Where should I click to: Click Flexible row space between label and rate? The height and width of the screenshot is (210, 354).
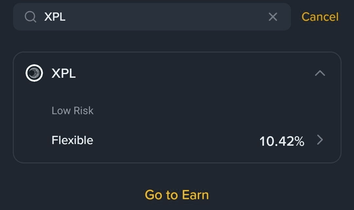coord(176,140)
